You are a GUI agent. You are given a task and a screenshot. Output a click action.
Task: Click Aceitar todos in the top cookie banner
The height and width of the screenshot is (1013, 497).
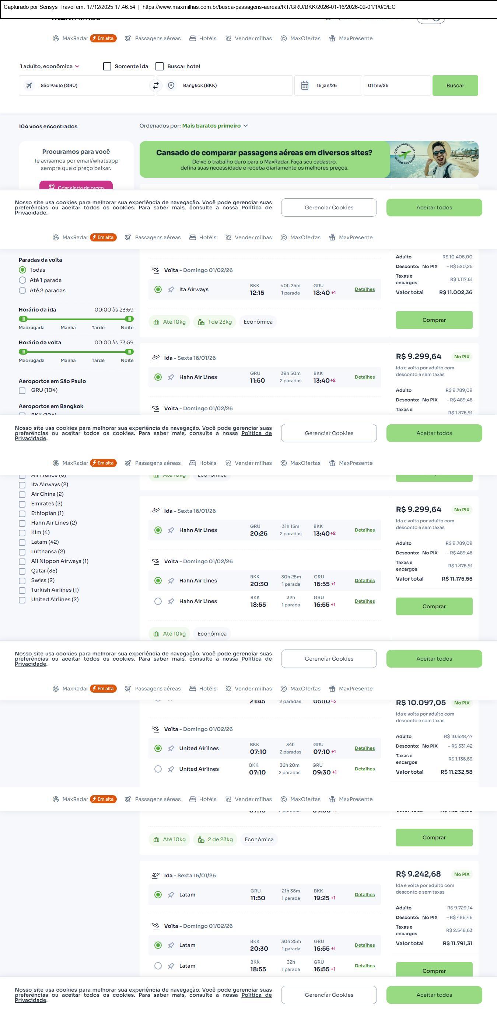[434, 208]
